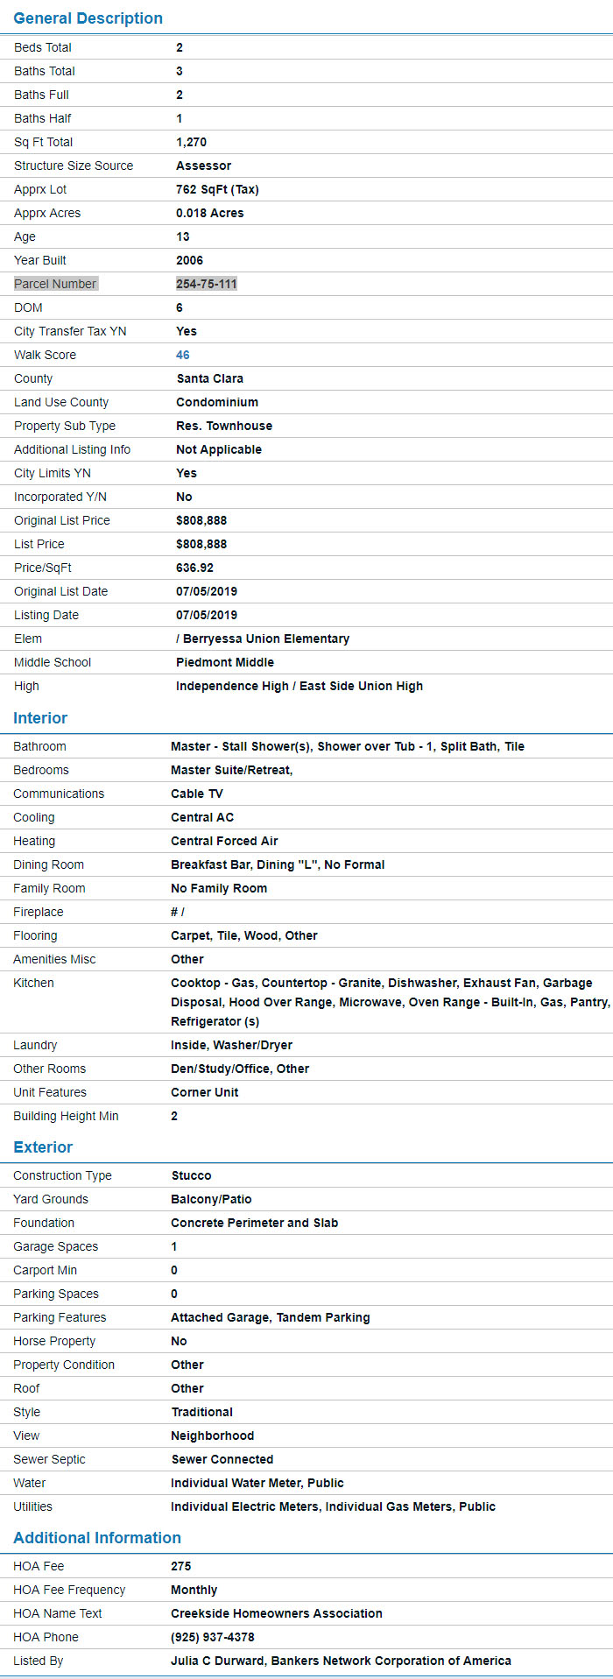Select the Apprx Lot value 762 SqFt (Tax)

coord(217,189)
